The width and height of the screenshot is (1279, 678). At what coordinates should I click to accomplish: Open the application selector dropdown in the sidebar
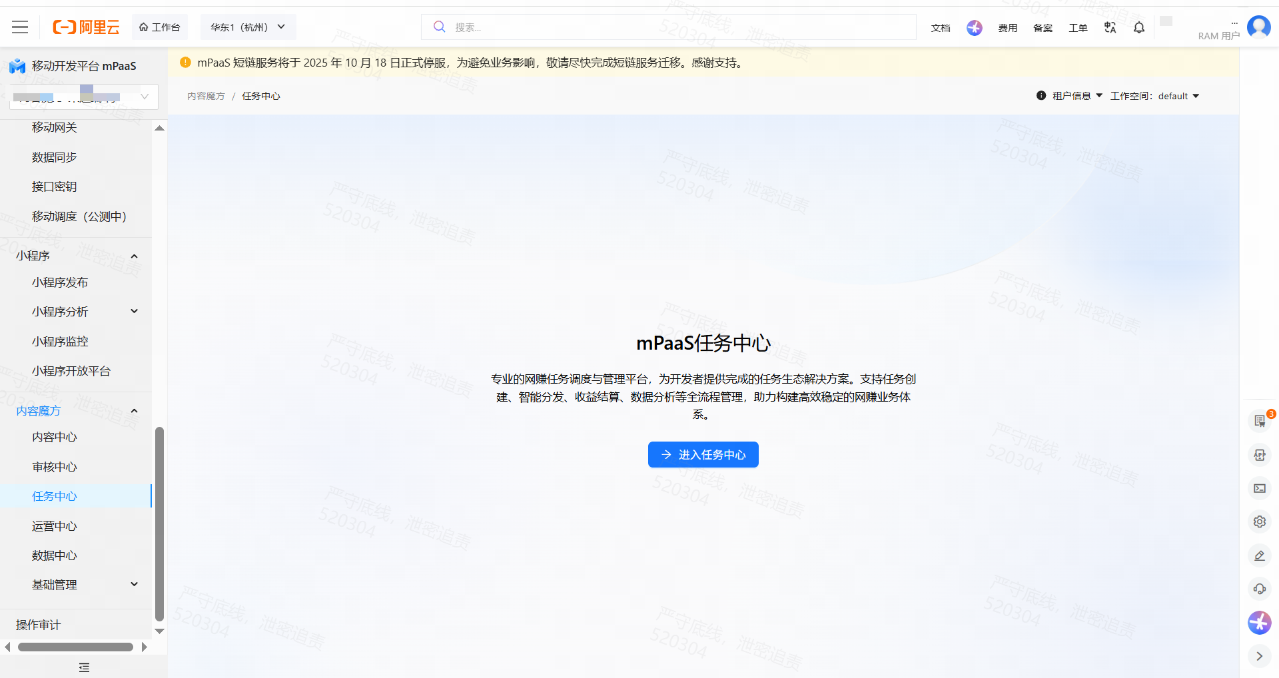tap(84, 97)
